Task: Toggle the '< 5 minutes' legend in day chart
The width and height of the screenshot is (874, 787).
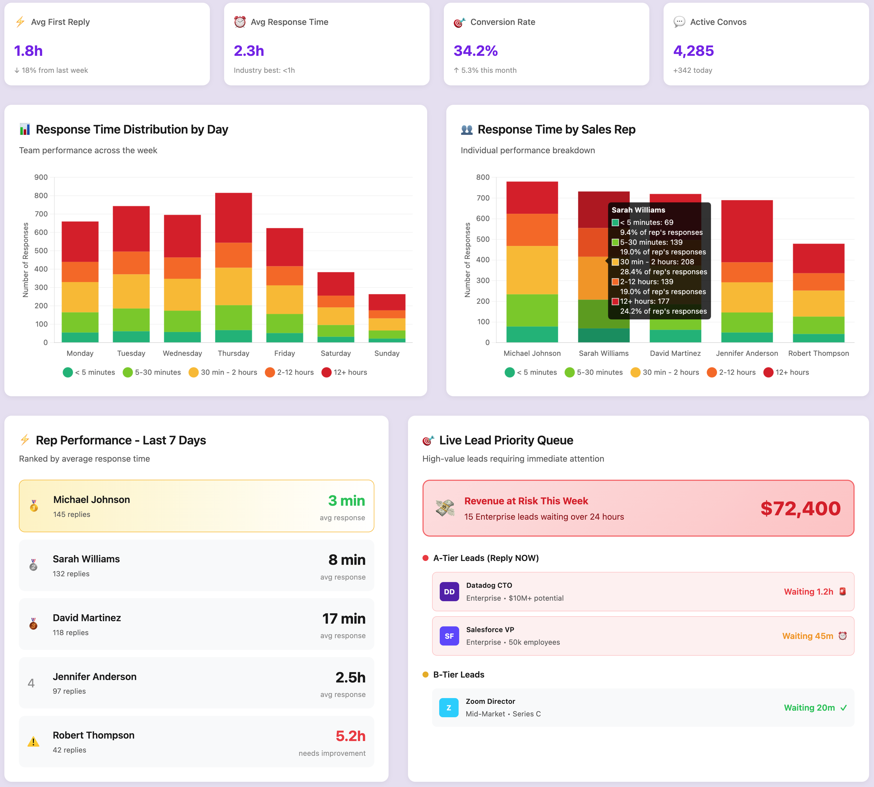Action: [x=89, y=372]
